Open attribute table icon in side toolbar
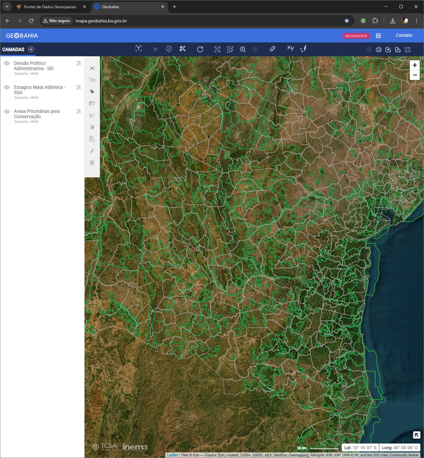Image resolution: width=424 pixels, height=458 pixels. (92, 104)
